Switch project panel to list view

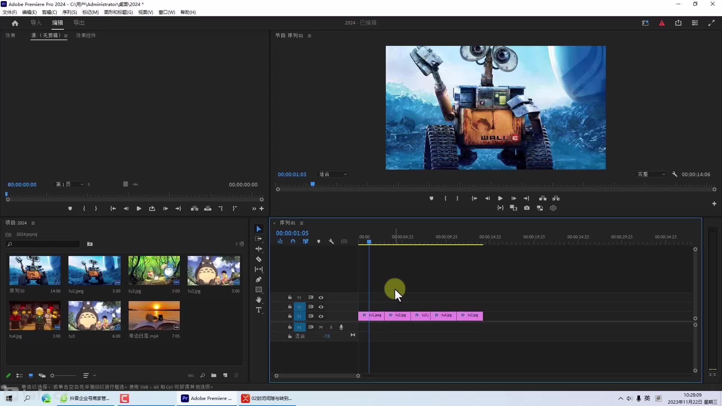point(20,375)
